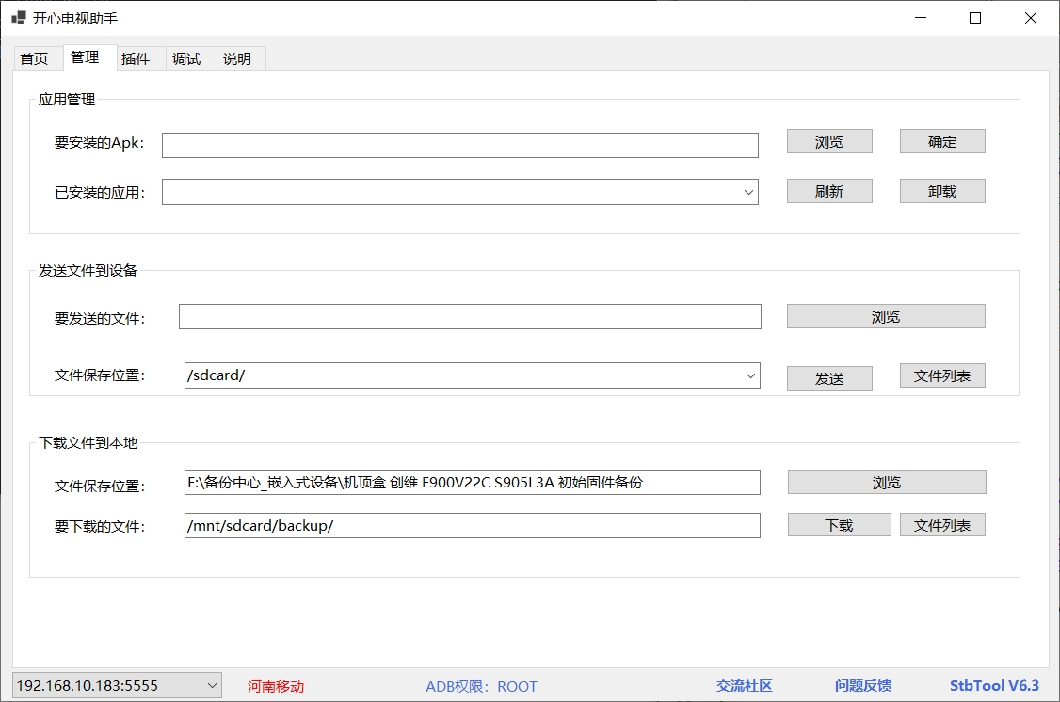Screen dimensions: 1060x702
Task: Click the 下载 button
Action: (x=839, y=525)
